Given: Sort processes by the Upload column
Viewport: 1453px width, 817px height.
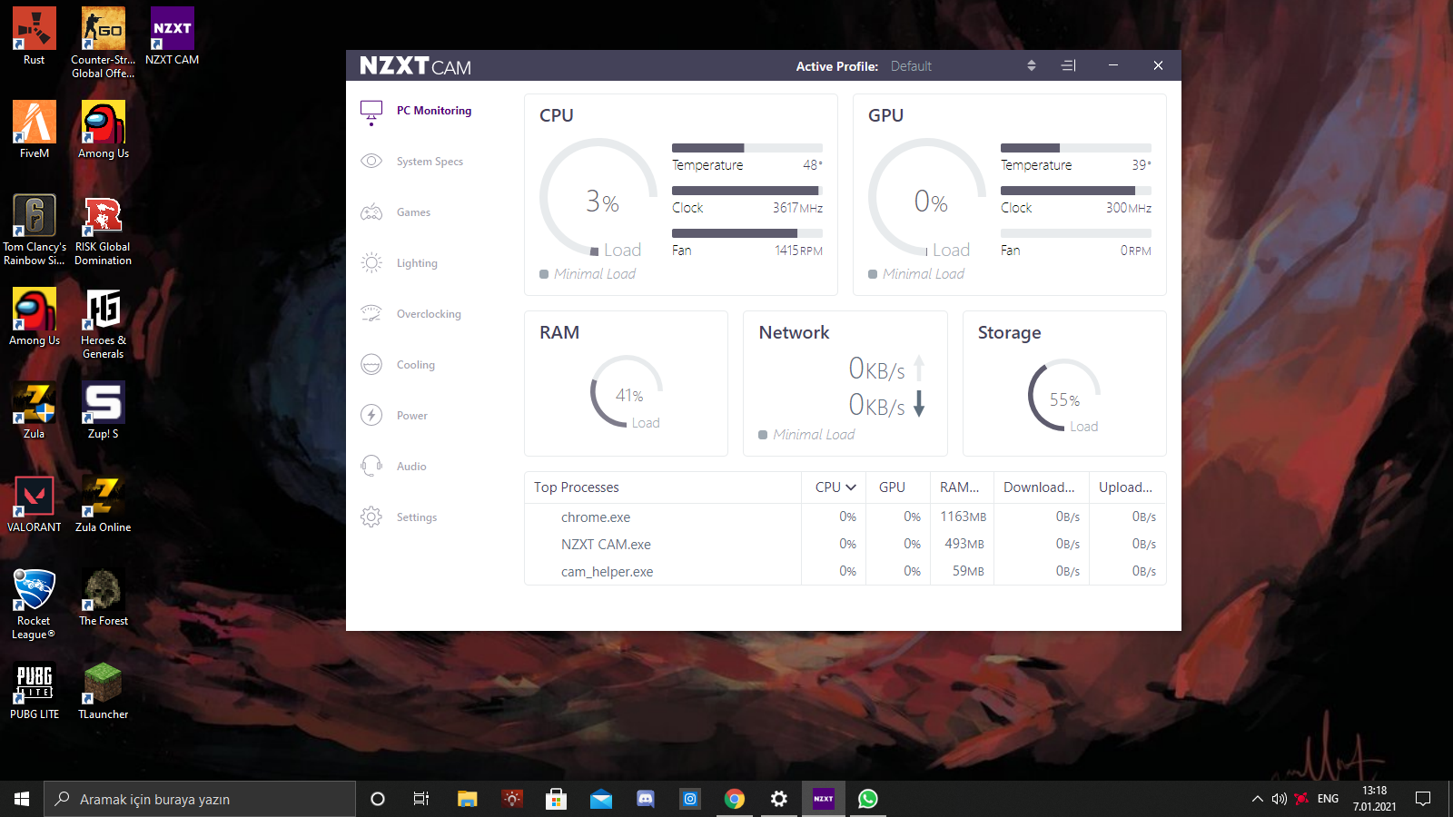Looking at the screenshot, I should [1126, 487].
